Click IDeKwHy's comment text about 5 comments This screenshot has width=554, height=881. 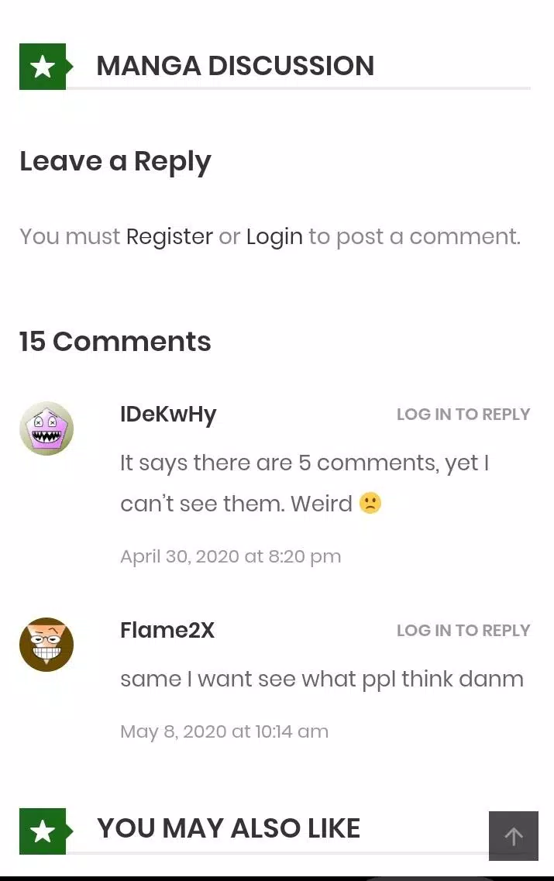click(306, 484)
